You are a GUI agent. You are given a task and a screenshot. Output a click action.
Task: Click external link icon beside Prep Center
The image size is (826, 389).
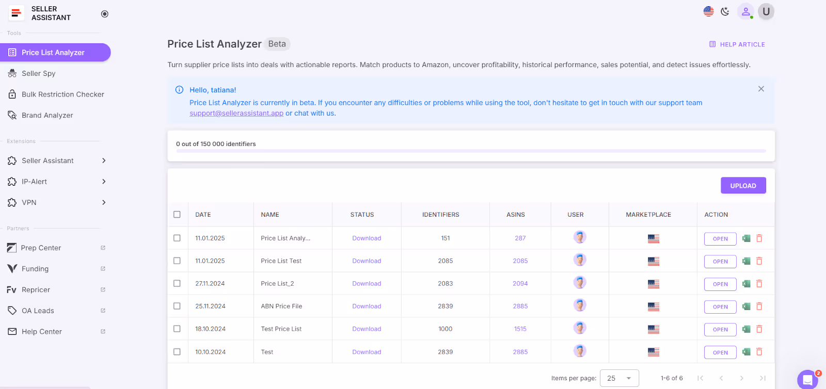103,248
